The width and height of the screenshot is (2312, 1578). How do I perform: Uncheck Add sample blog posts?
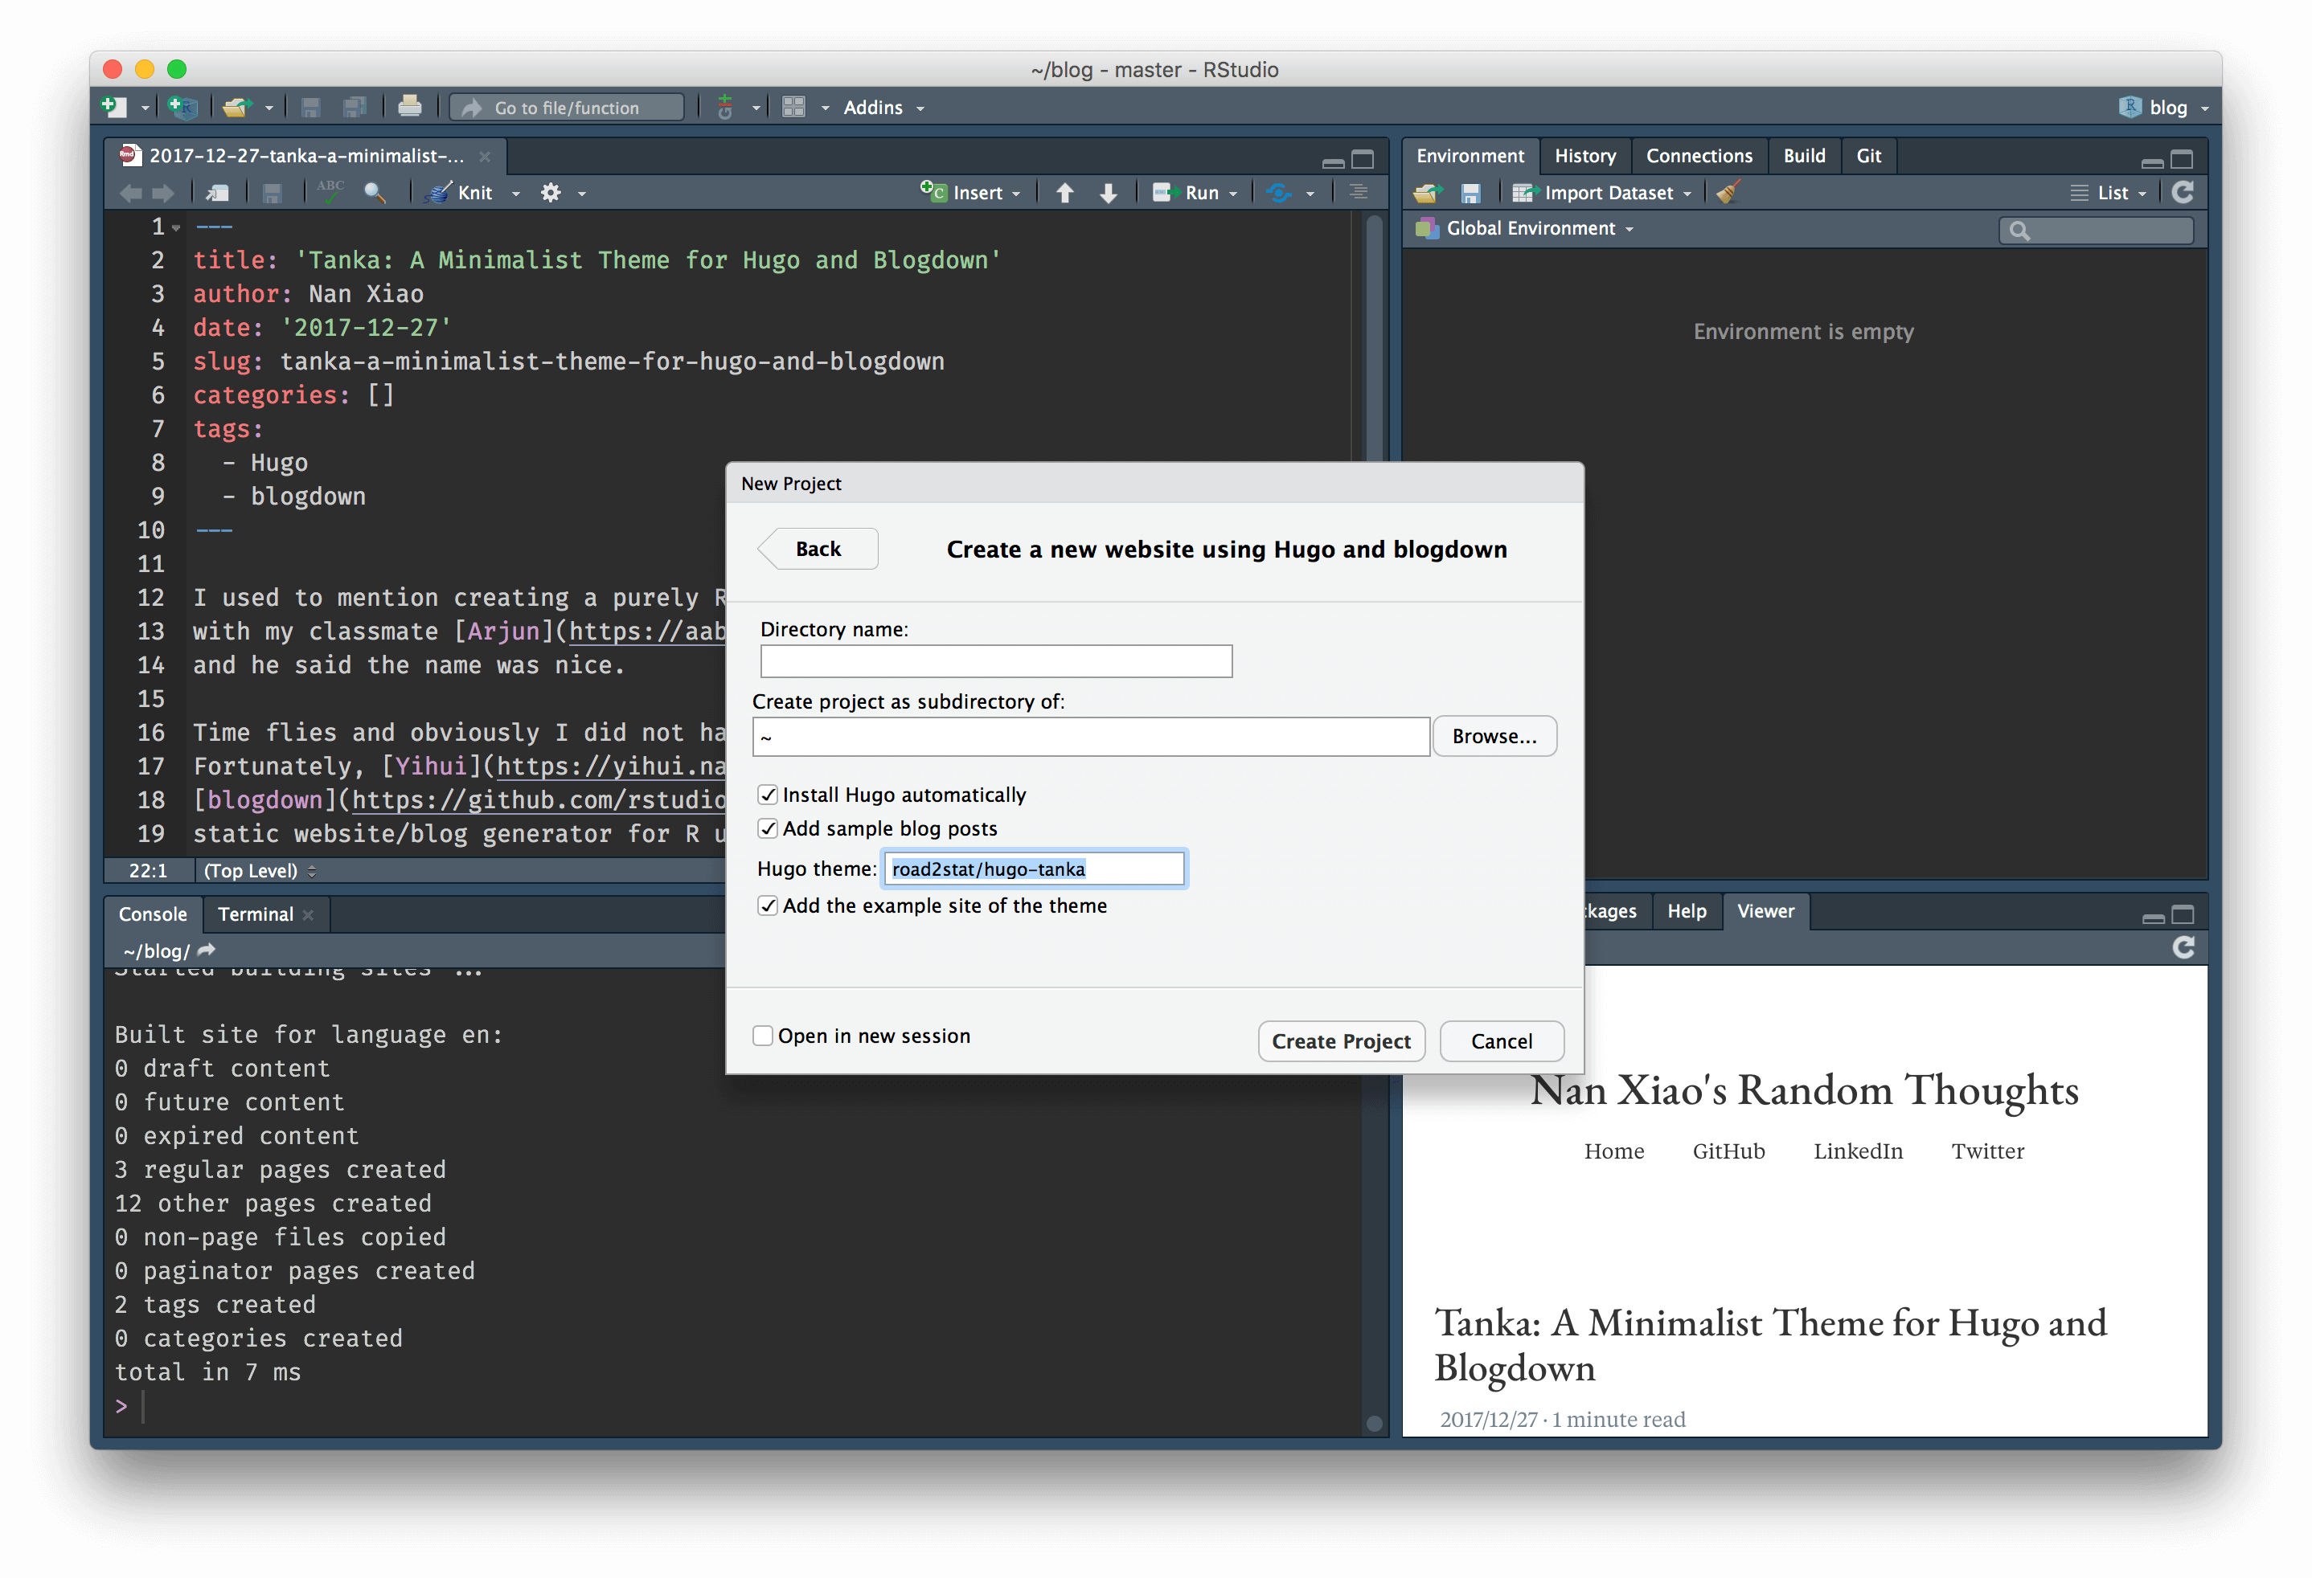pyautogui.click(x=767, y=828)
